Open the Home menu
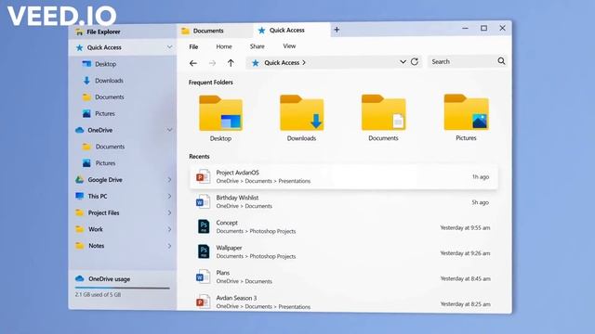 coord(224,46)
